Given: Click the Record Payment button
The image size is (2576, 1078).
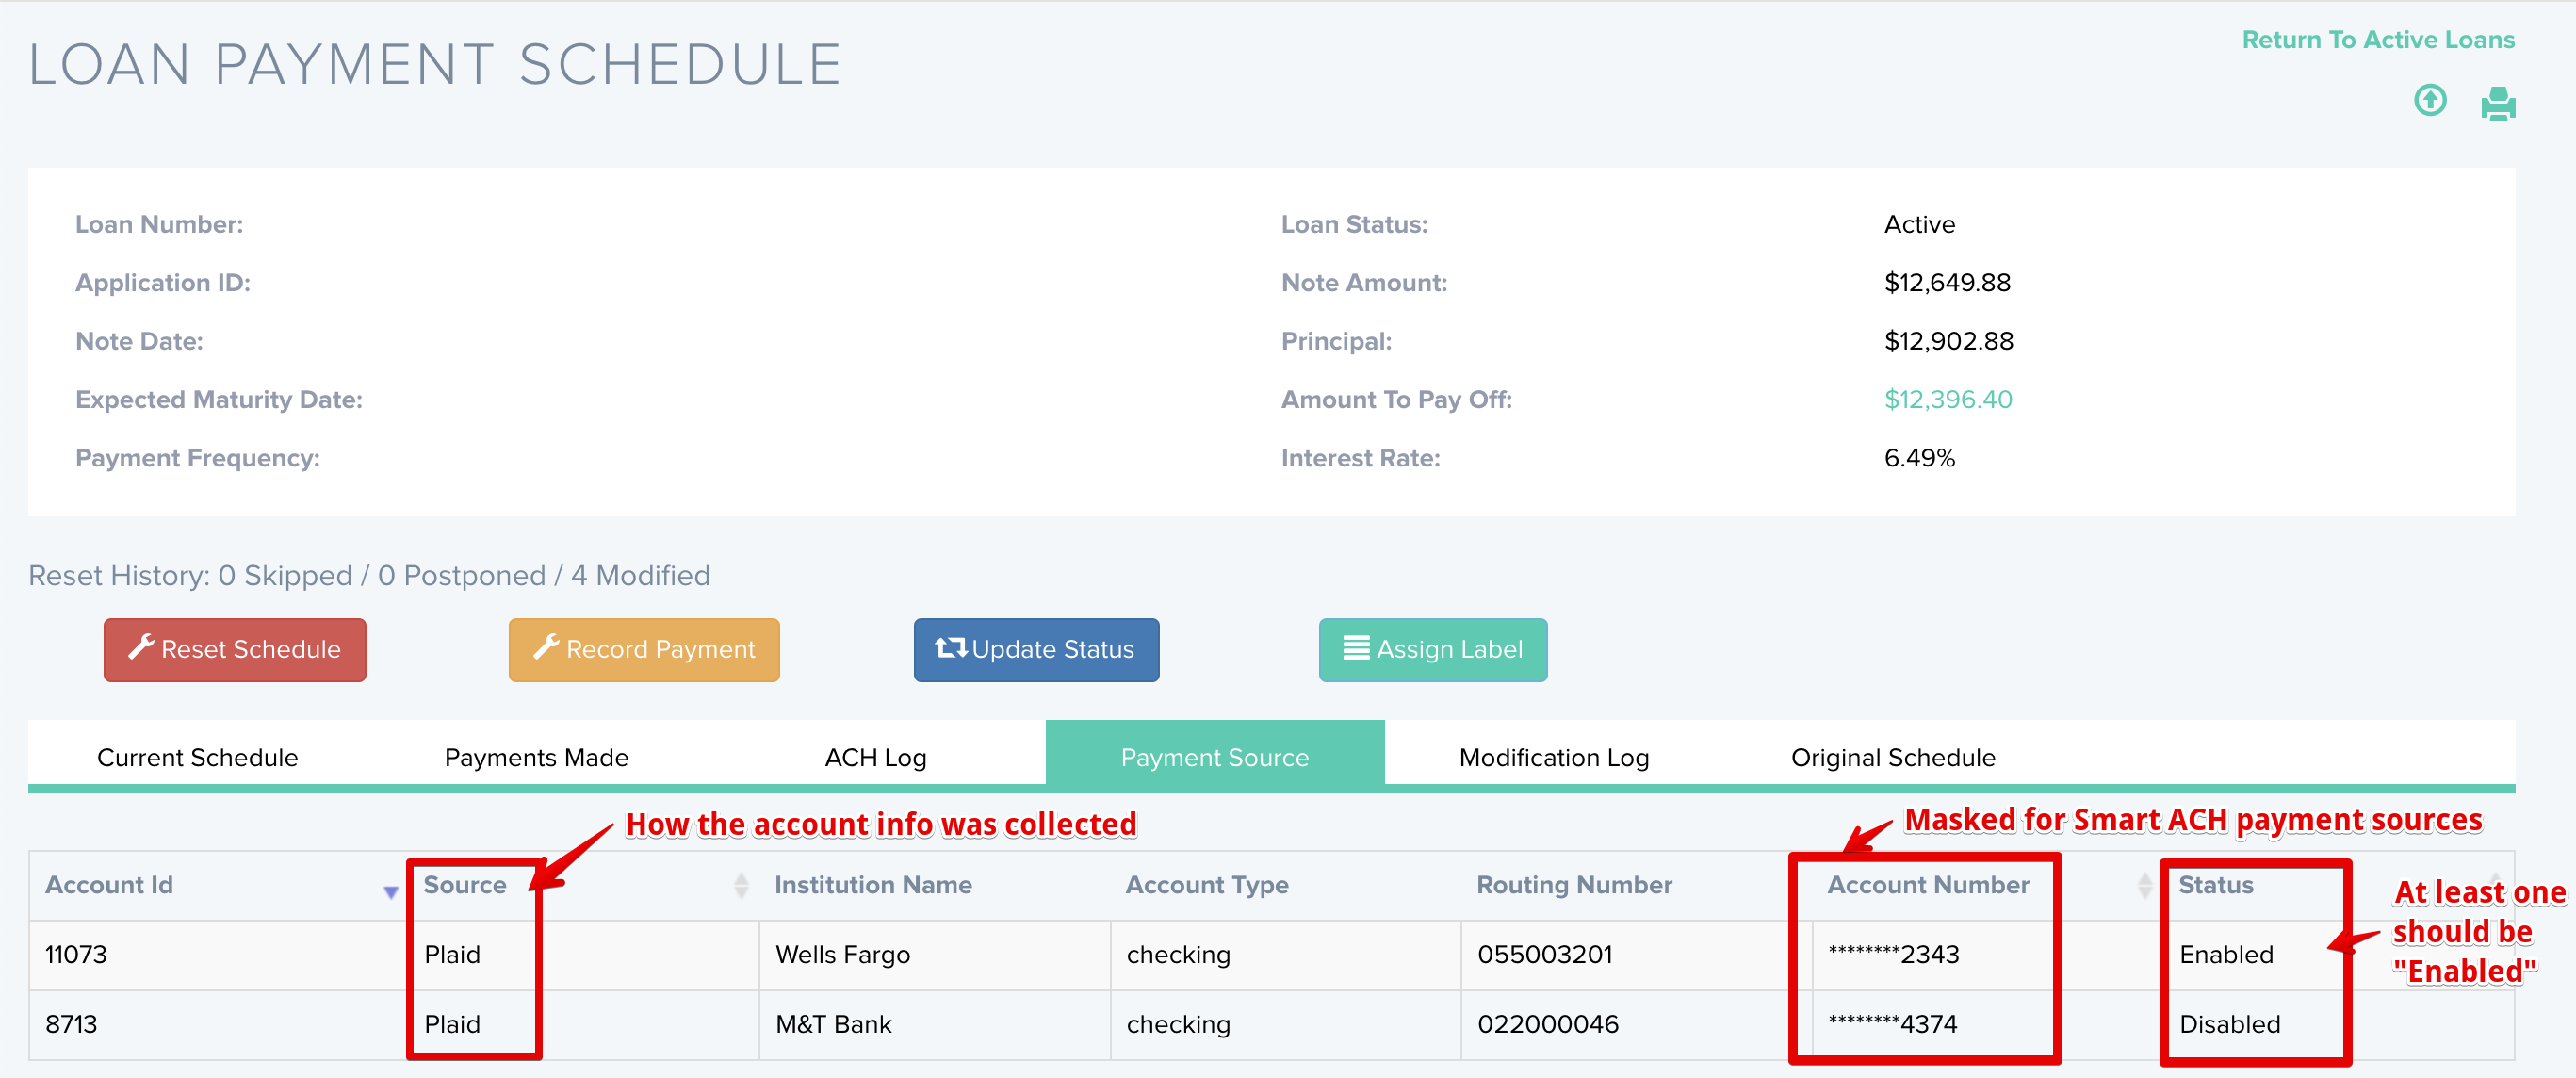Looking at the screenshot, I should pyautogui.click(x=644, y=650).
